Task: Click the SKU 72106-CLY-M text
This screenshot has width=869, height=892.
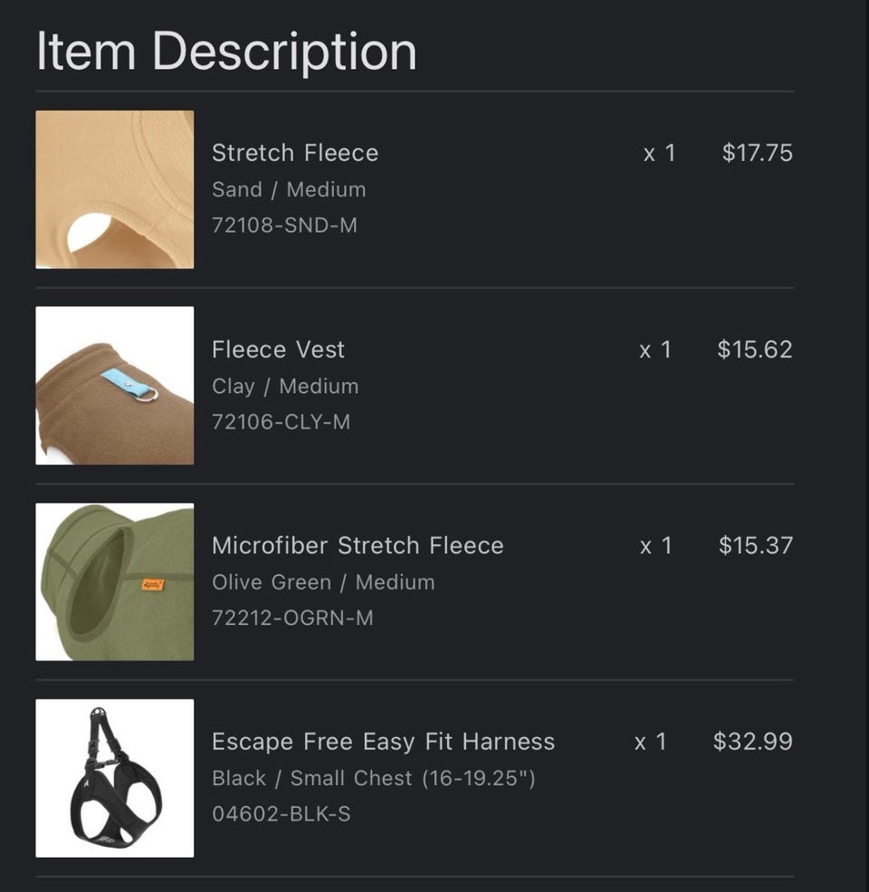Action: pos(281,422)
